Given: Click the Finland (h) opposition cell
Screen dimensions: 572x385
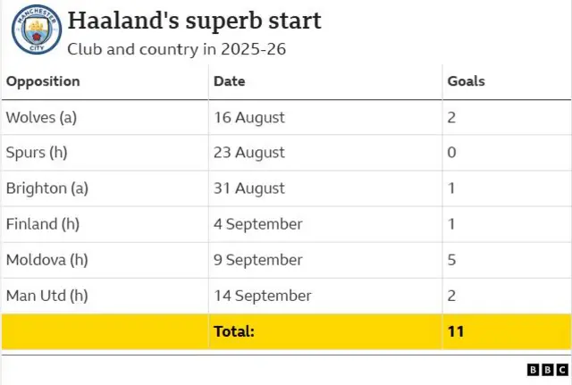Looking at the screenshot, I should pos(42,224).
